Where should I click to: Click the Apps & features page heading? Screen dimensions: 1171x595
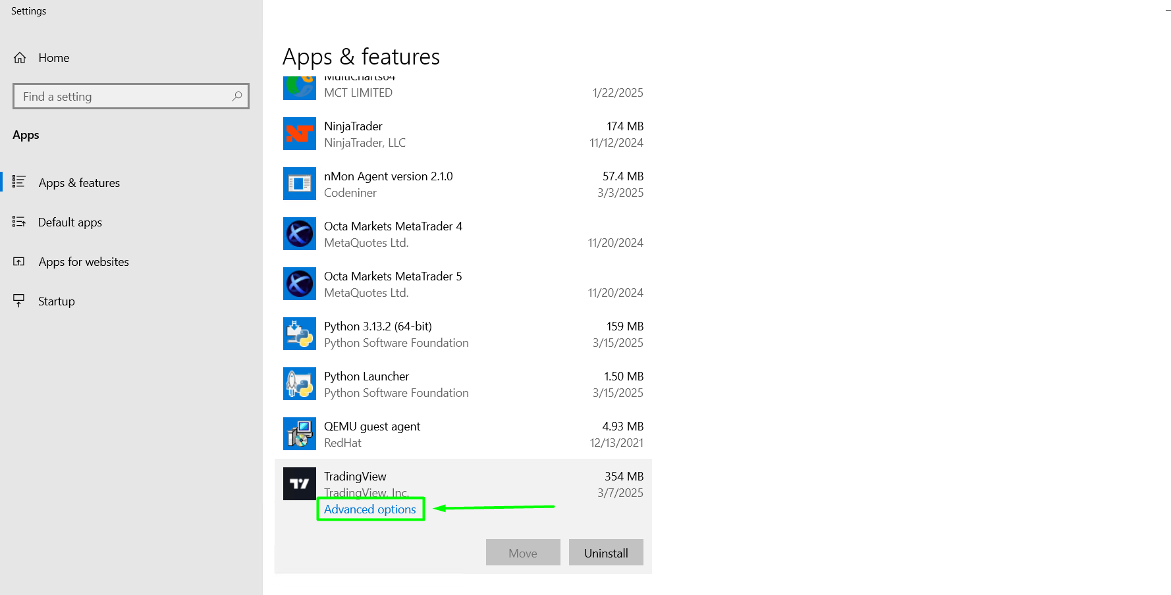pyautogui.click(x=361, y=57)
